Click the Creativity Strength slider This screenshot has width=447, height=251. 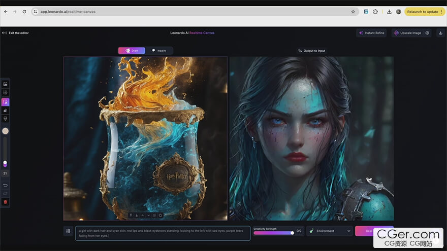[273, 233]
